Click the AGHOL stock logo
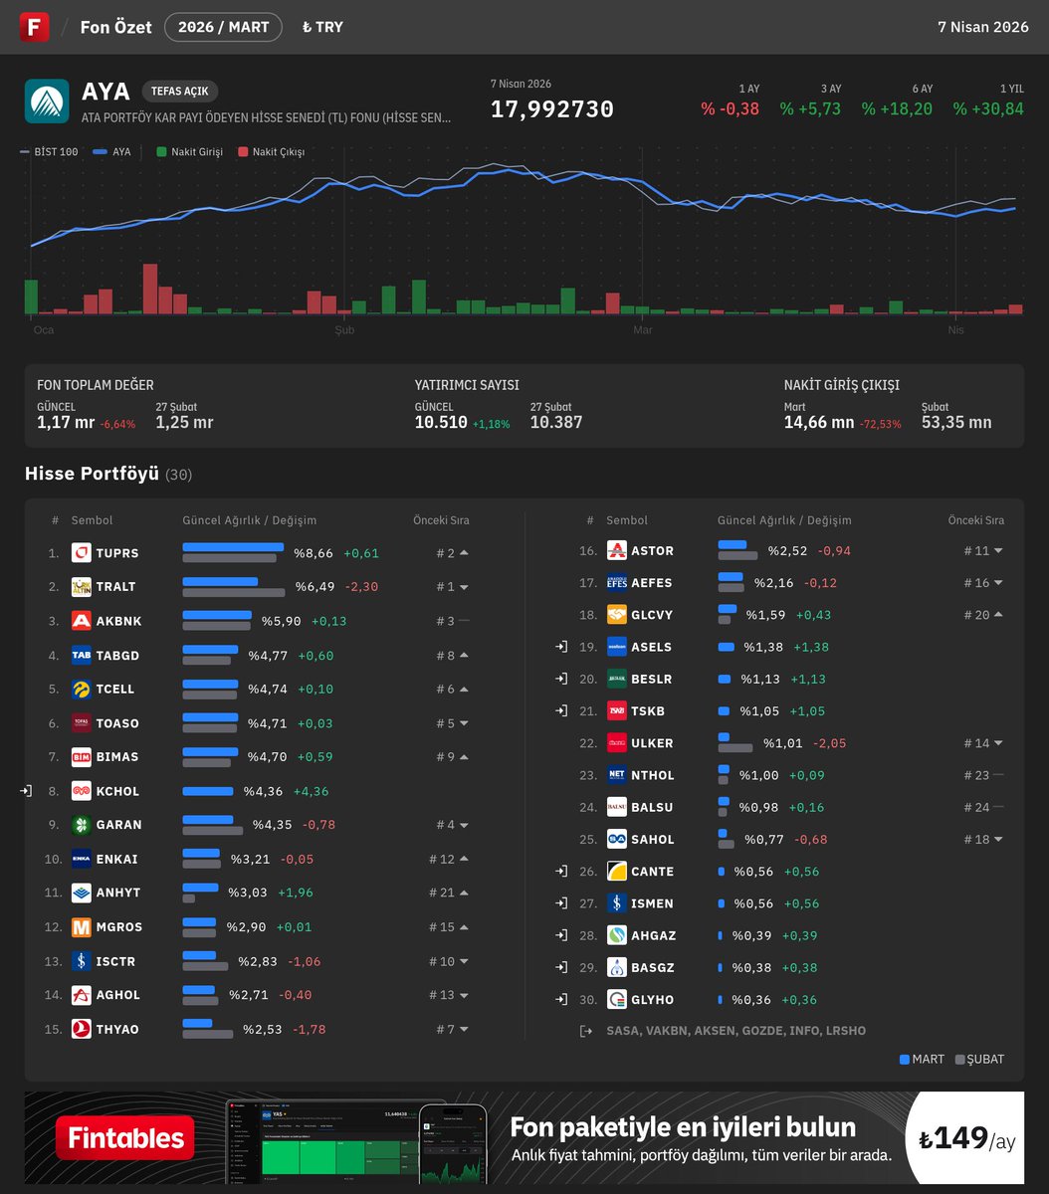This screenshot has width=1049, height=1194. [82, 995]
